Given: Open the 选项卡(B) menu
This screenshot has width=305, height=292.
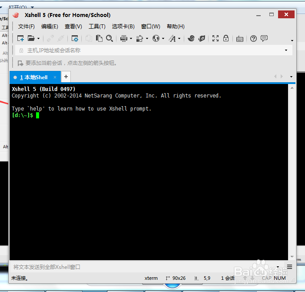Looking at the screenshot, I should coord(123,26).
